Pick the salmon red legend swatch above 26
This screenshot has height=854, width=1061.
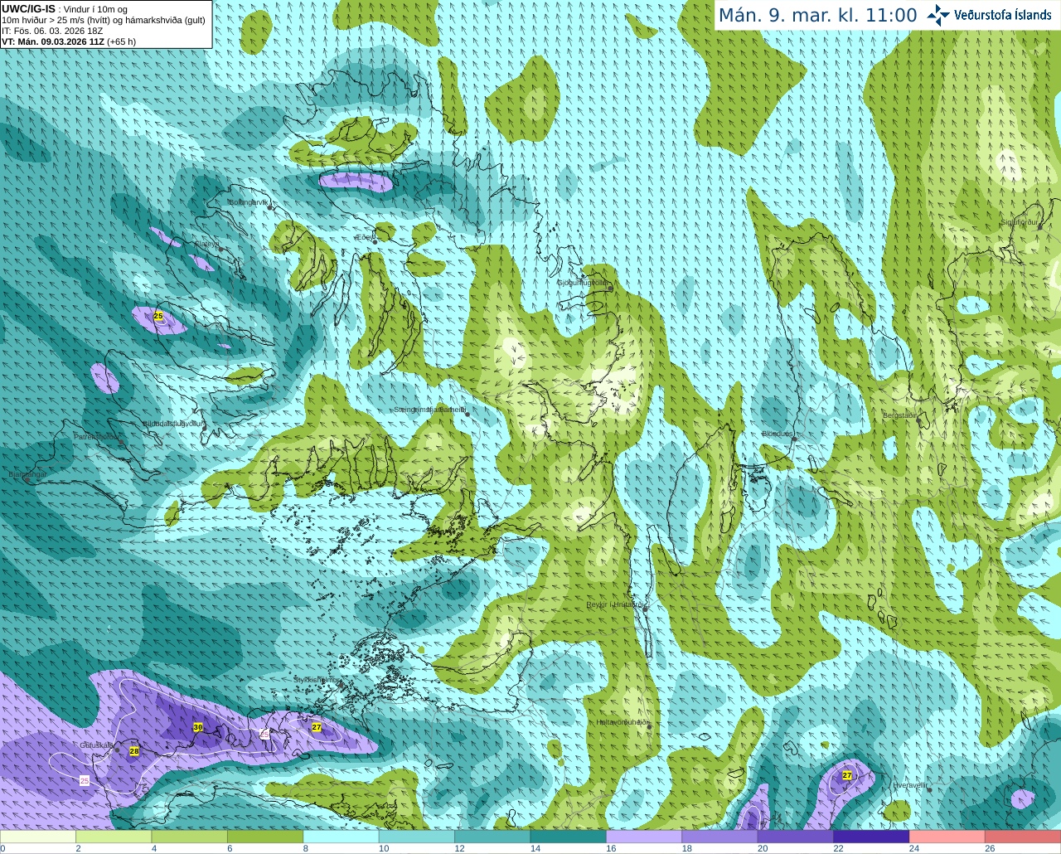[x=1023, y=837]
